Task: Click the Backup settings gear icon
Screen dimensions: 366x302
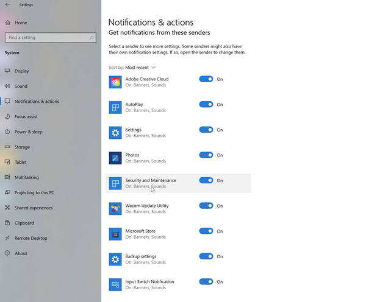Action: tap(115, 259)
